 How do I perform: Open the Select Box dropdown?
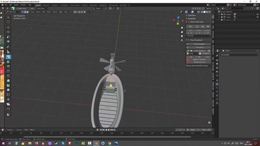click(42, 9)
